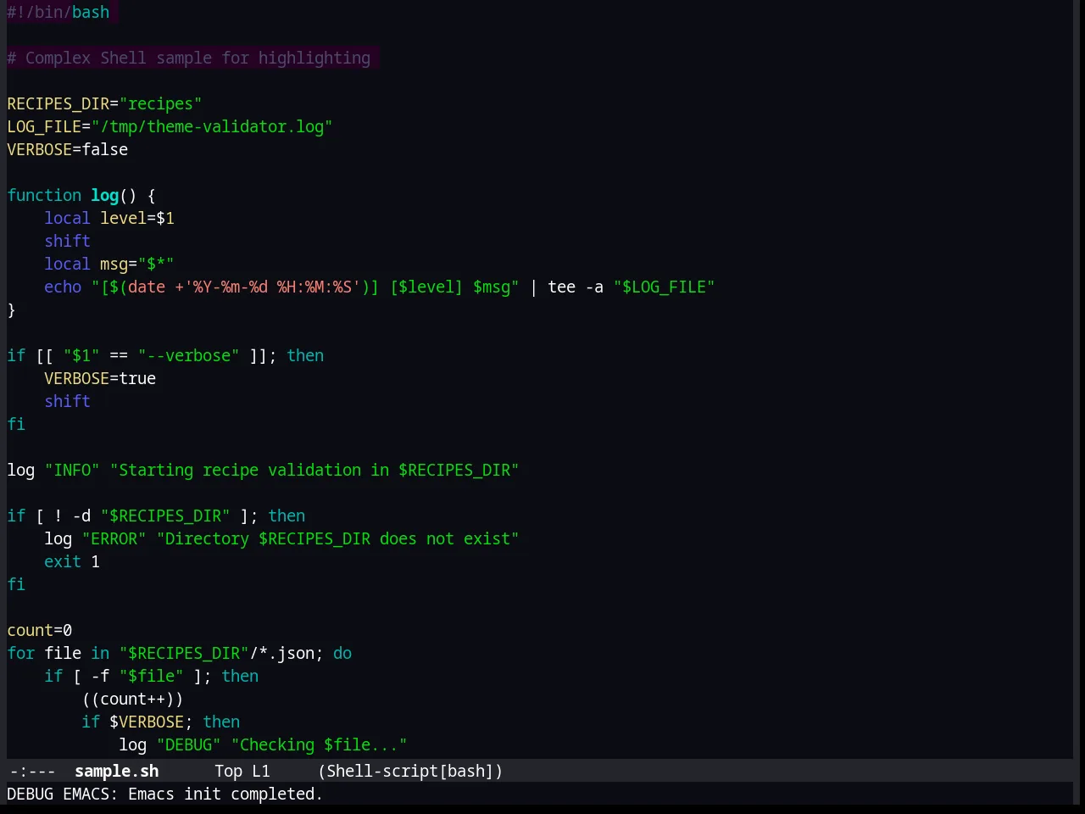Click the Top position indicator in mode line
Screen dimensions: 1085x814
[229, 771]
